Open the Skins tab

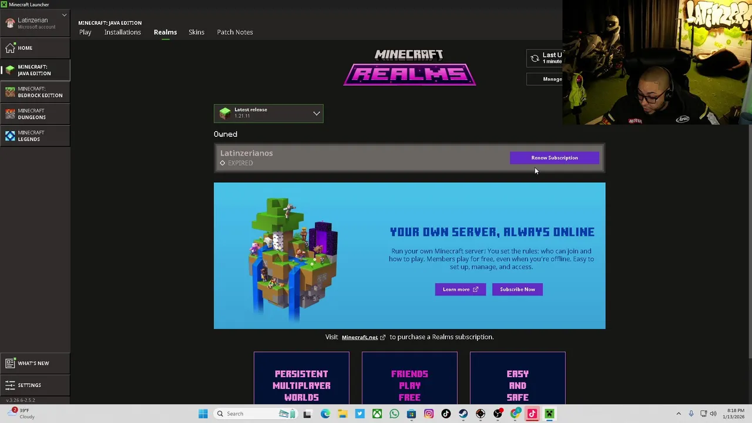tap(196, 32)
